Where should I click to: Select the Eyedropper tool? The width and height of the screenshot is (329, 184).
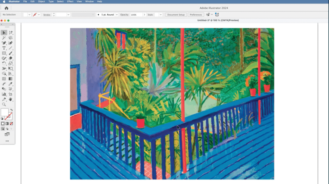point(11,84)
